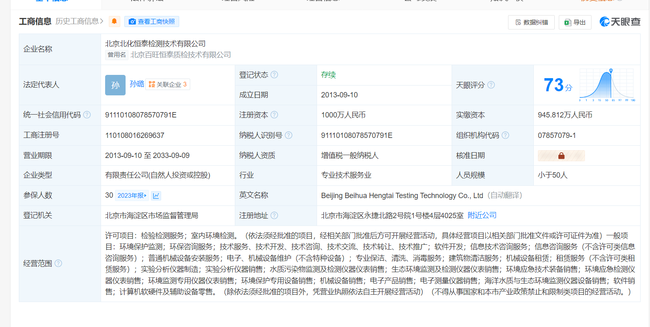Select registration number 110108016269637

[x=135, y=135]
